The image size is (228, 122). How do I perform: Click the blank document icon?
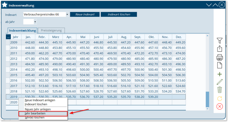(219, 65)
